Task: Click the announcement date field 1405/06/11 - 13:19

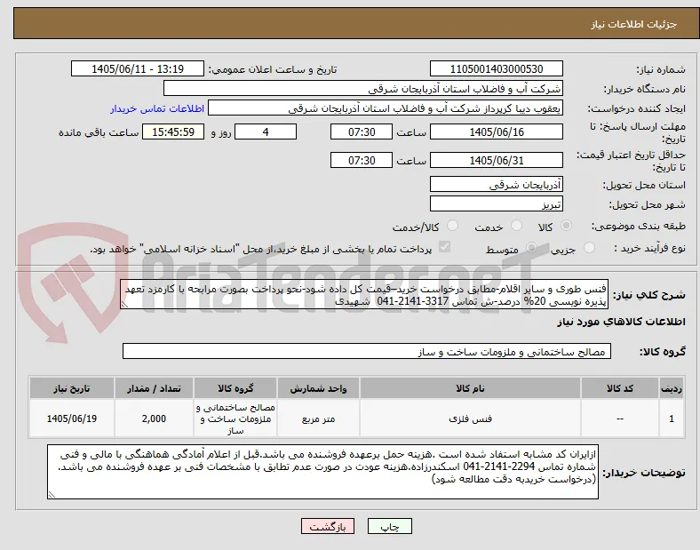Action: [138, 68]
